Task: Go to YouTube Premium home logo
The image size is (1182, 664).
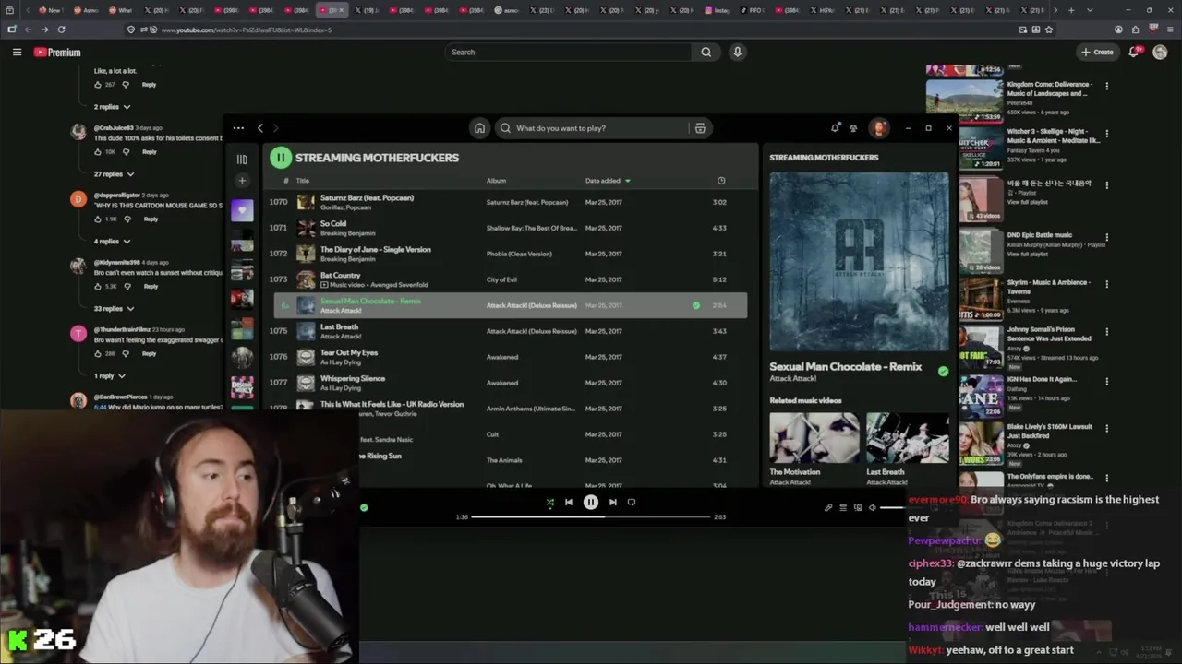Action: point(57,53)
